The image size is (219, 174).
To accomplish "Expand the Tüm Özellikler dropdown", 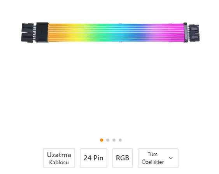I will pyautogui.click(x=158, y=158).
